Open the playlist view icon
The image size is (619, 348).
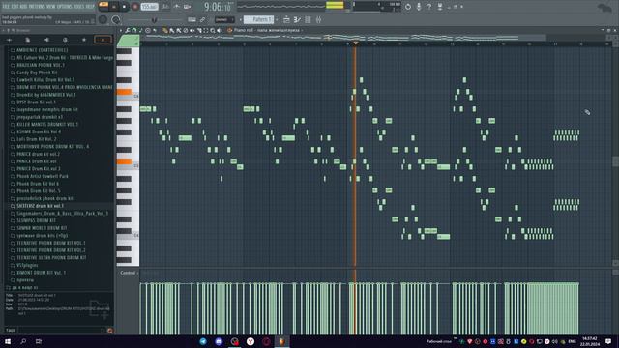click(286, 19)
